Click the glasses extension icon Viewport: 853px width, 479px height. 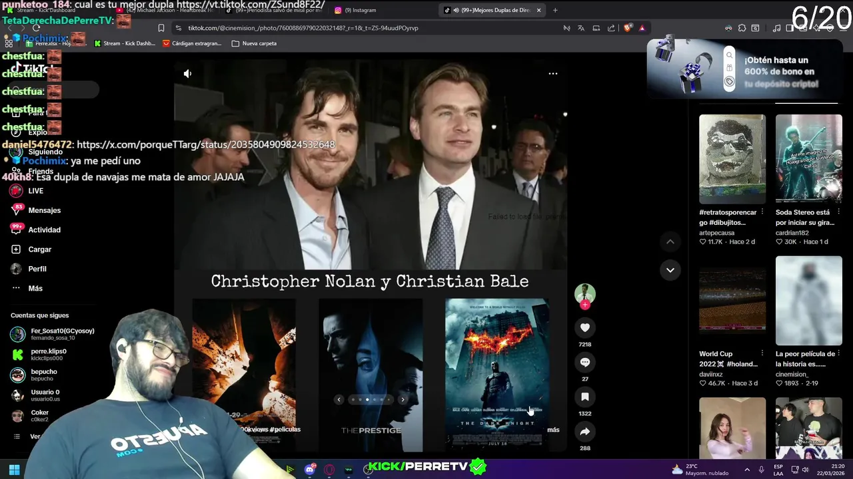coord(728,28)
